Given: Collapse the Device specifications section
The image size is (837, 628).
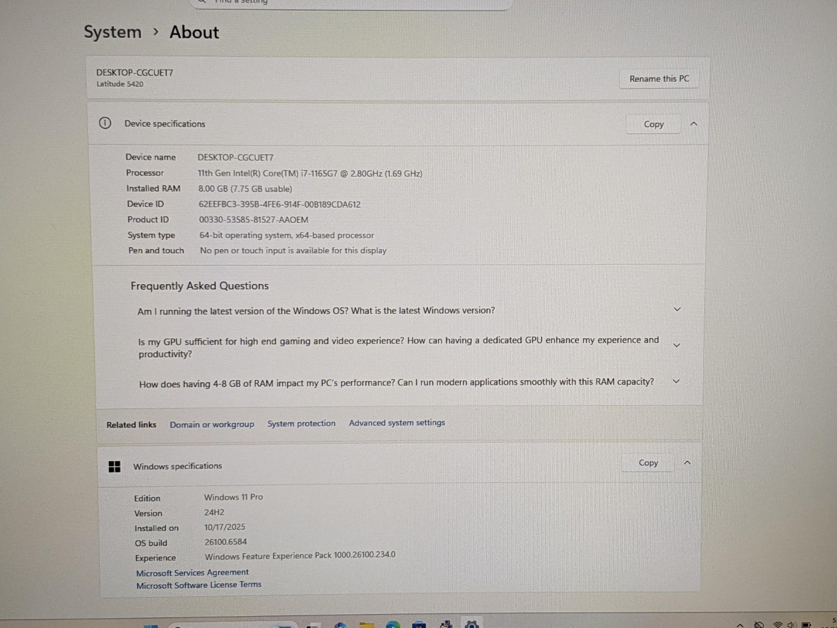Looking at the screenshot, I should tap(694, 124).
